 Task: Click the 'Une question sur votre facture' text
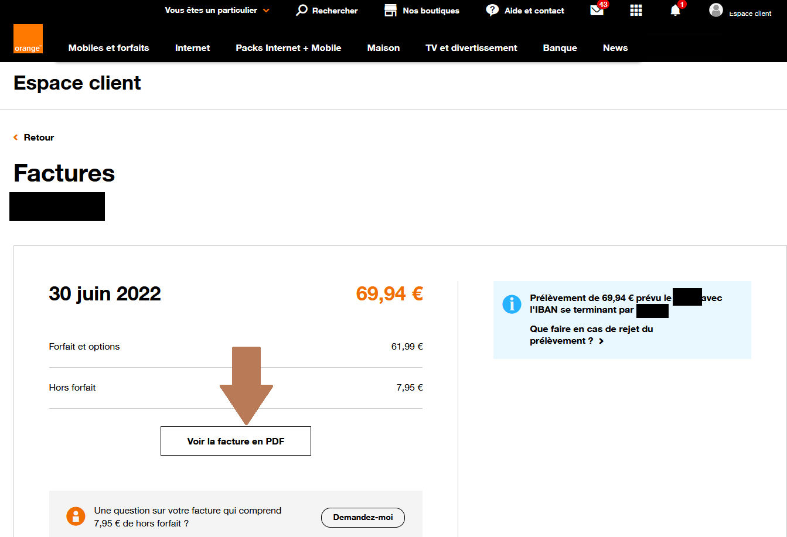coord(188,517)
